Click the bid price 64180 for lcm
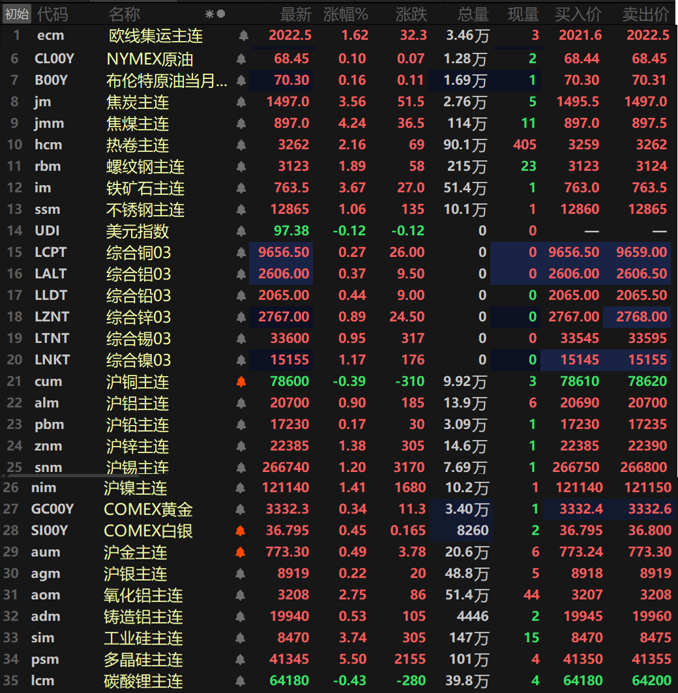This screenshot has width=678, height=693. (x=583, y=681)
